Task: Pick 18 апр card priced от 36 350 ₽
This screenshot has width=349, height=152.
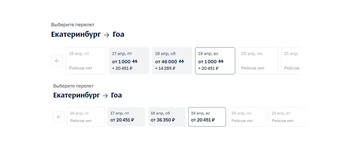Action: pyautogui.click(x=167, y=117)
